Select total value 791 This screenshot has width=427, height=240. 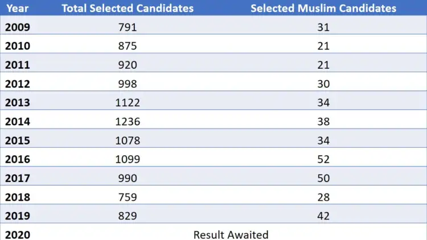pos(128,27)
